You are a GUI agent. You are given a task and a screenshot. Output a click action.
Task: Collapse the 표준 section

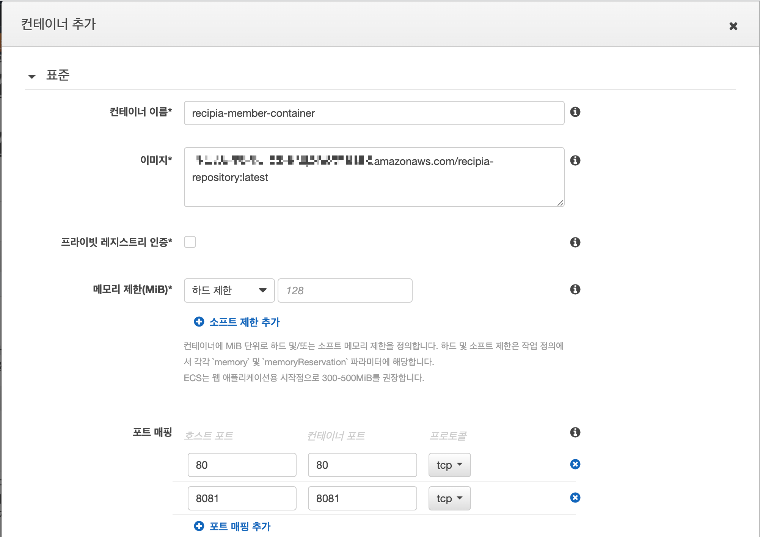[32, 76]
